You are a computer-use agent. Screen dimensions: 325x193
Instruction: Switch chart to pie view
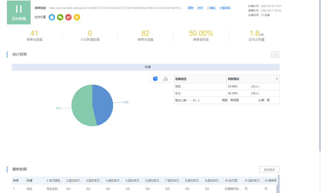click(x=155, y=79)
